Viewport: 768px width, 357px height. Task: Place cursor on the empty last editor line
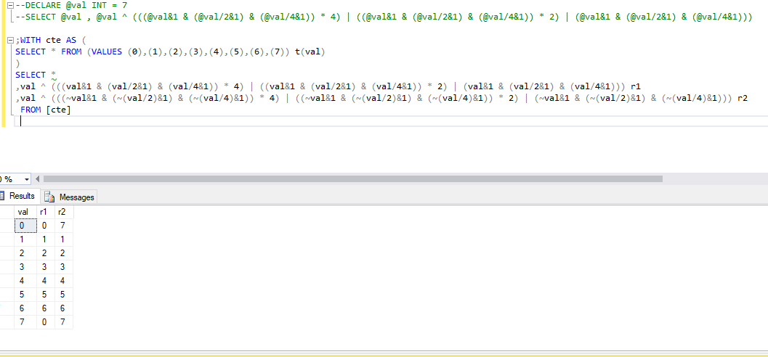73,121
